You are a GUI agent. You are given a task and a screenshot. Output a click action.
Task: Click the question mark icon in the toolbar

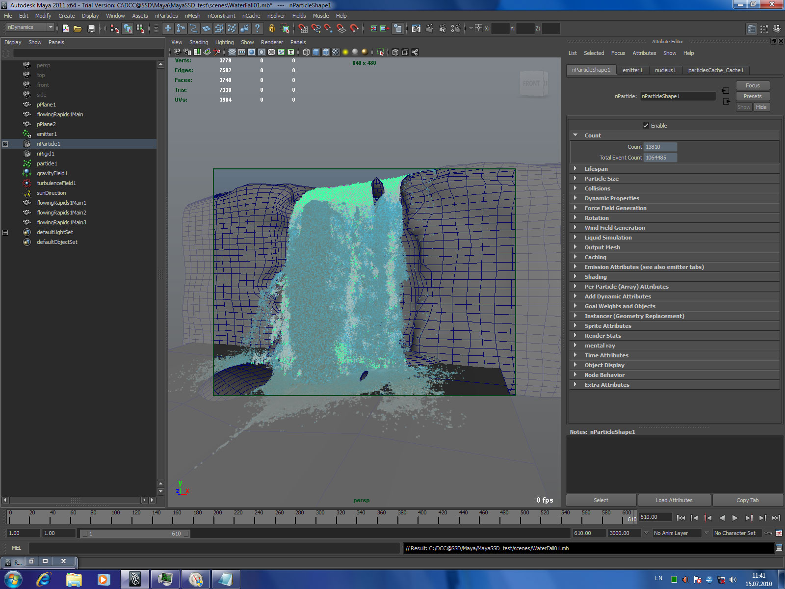click(257, 29)
